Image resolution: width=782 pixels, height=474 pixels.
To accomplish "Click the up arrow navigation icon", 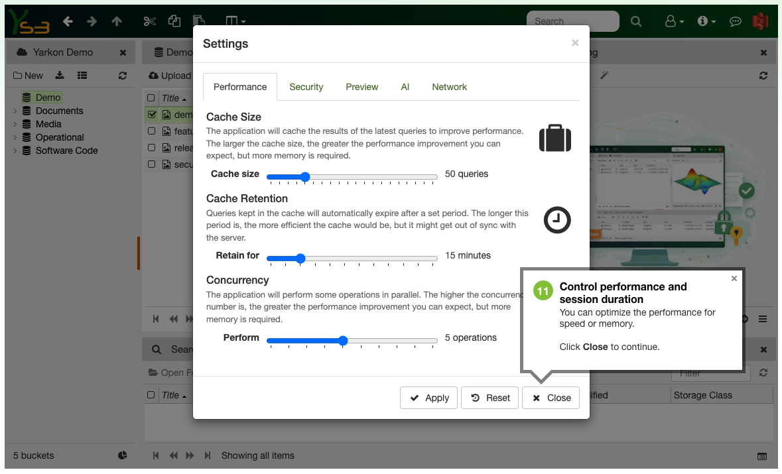I will click(x=117, y=21).
